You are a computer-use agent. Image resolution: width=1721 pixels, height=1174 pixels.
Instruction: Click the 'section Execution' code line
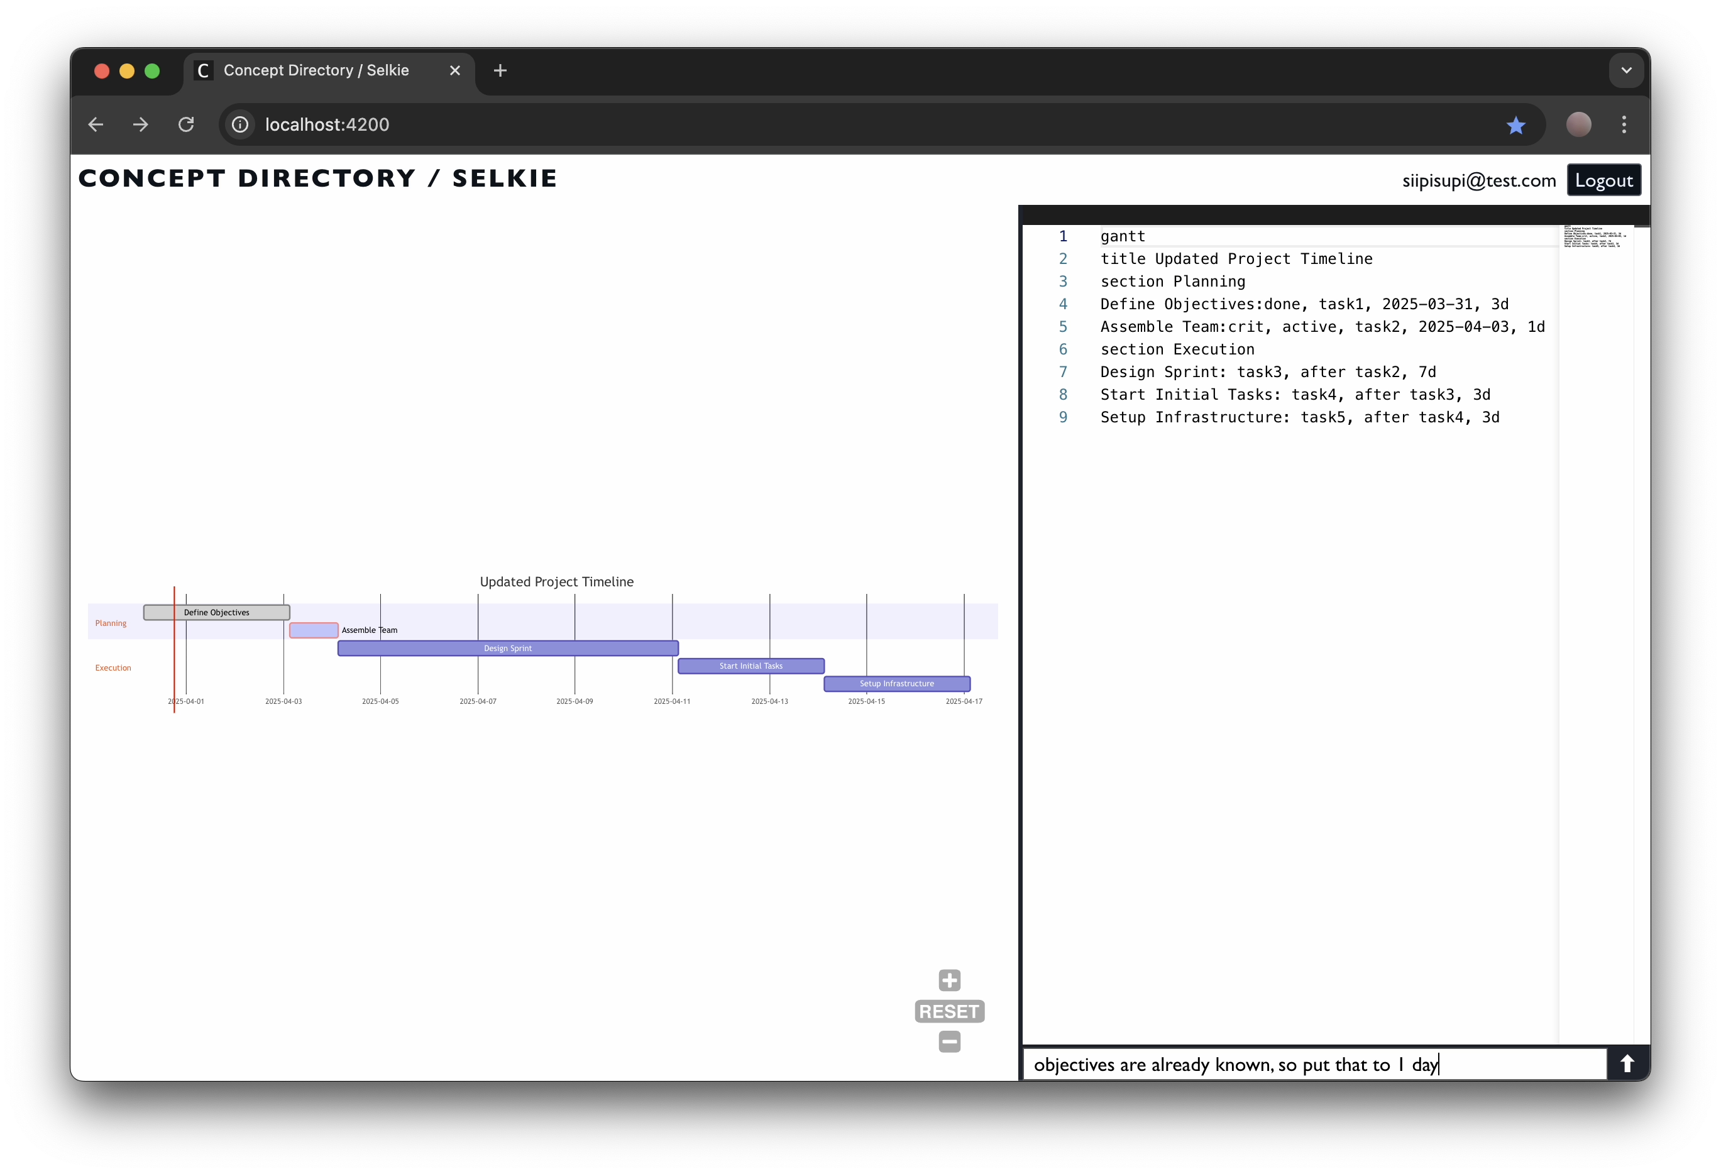pyautogui.click(x=1177, y=349)
